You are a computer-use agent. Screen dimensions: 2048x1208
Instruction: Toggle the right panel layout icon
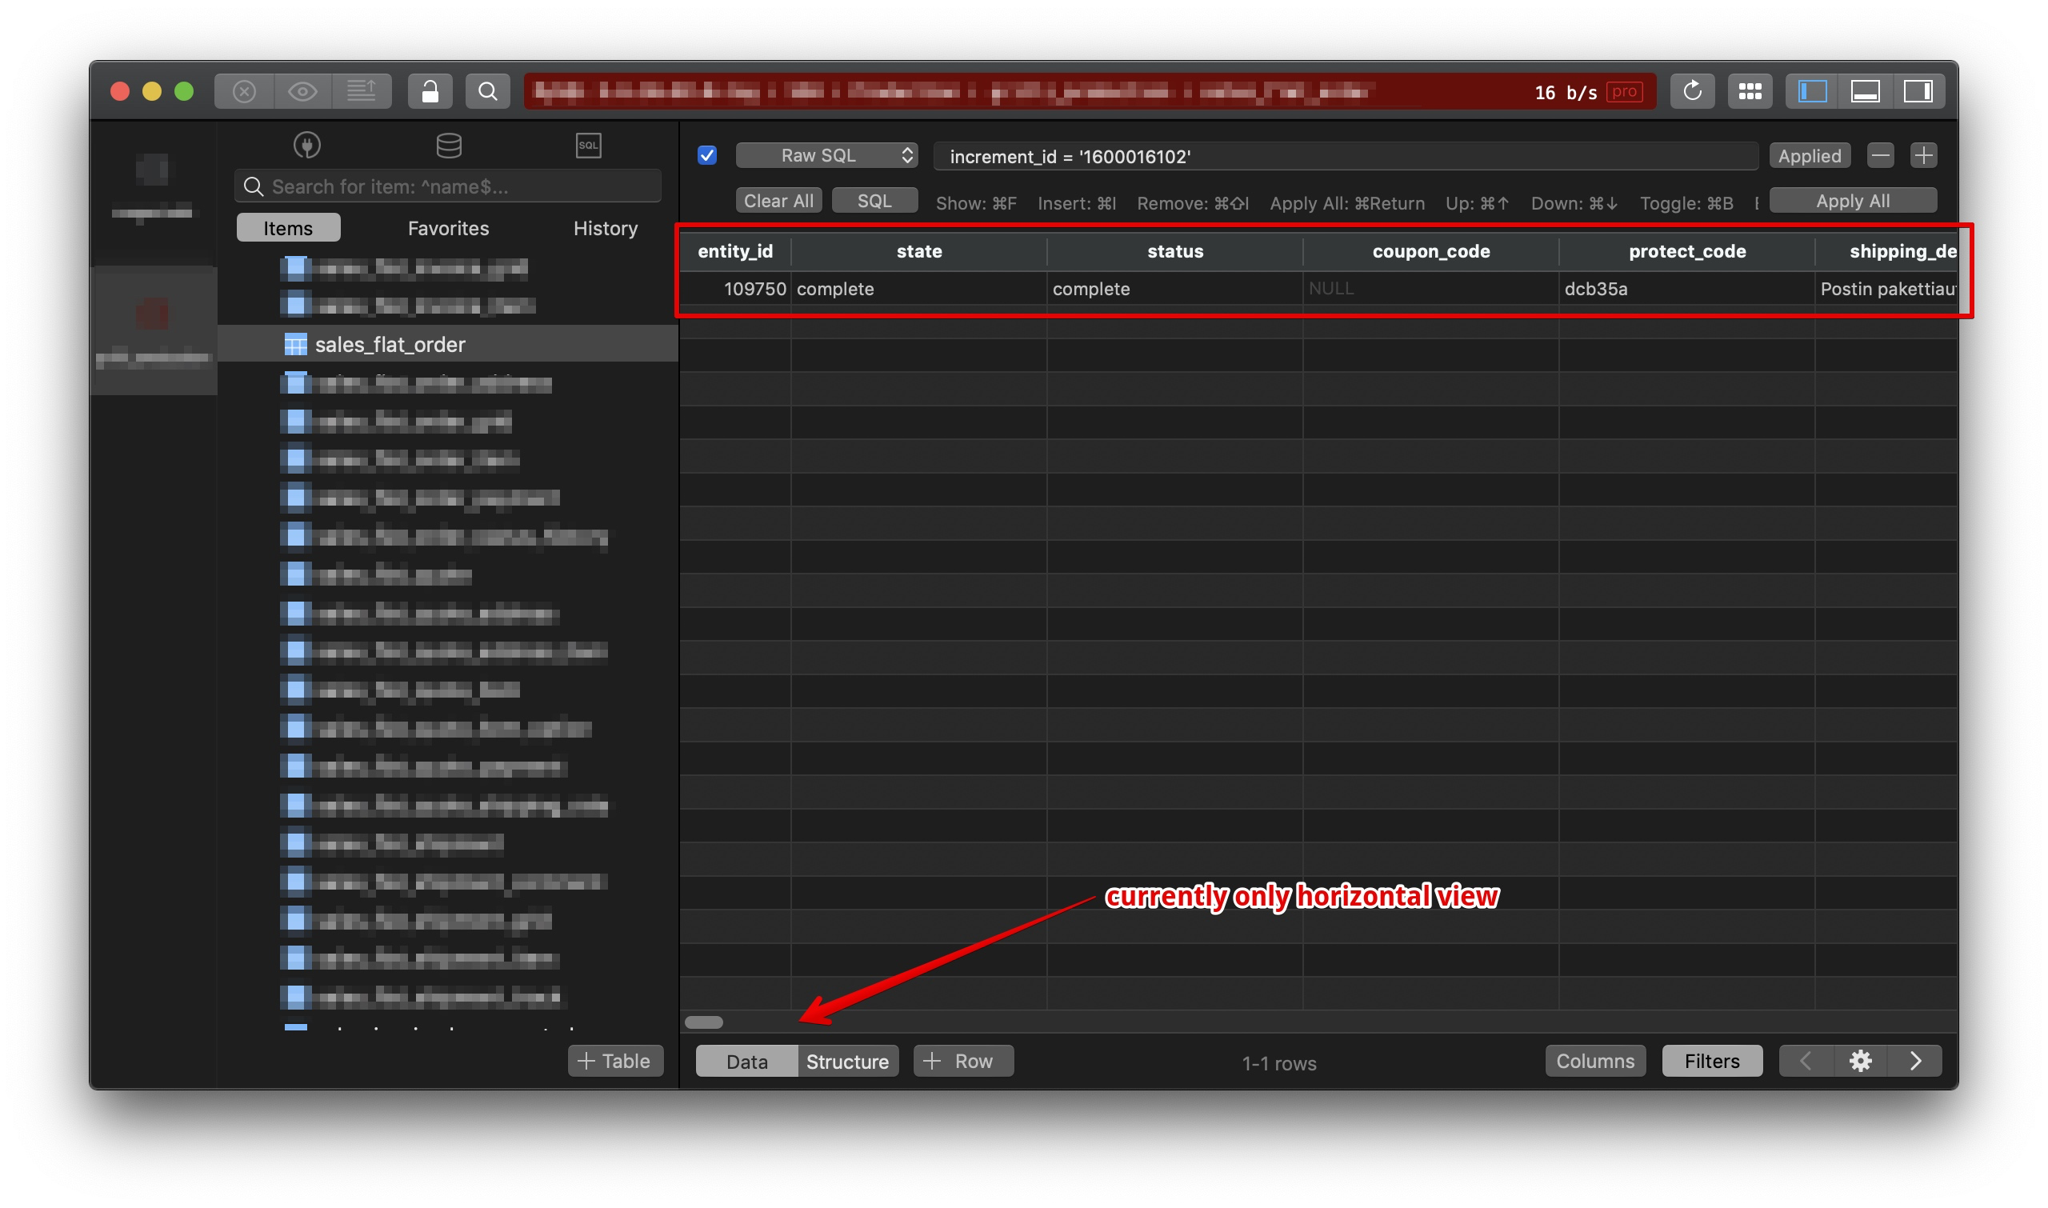pos(1921,90)
